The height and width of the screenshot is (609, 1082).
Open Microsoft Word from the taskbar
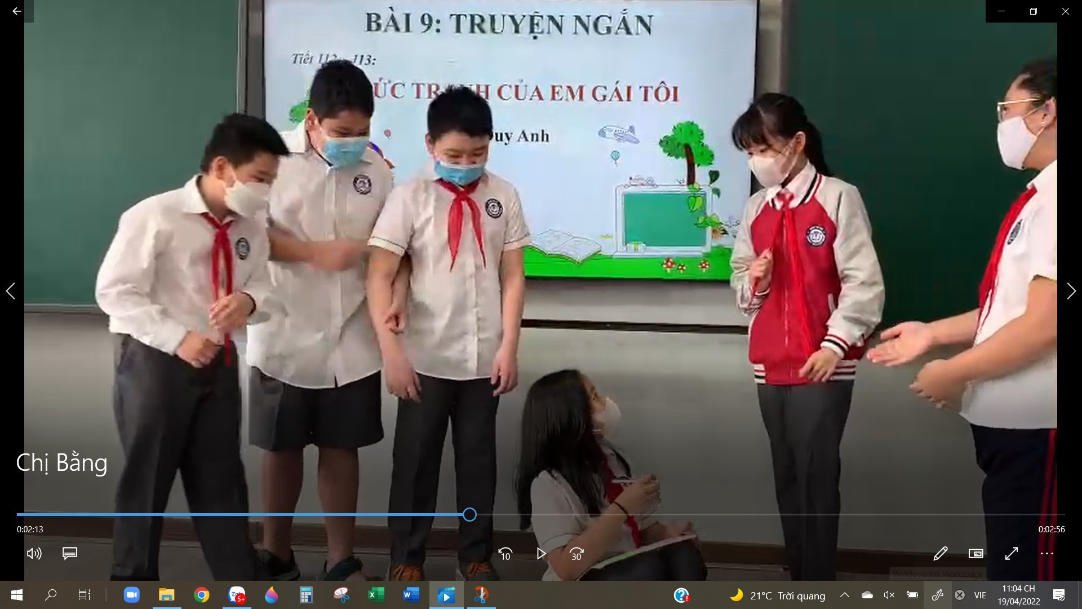[x=411, y=595]
